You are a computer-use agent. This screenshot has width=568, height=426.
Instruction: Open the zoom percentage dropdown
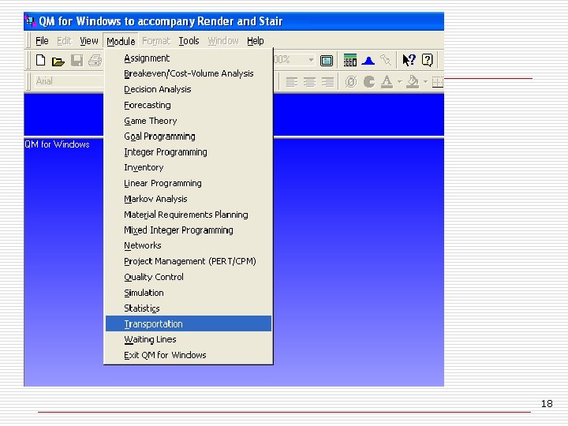tap(311, 60)
